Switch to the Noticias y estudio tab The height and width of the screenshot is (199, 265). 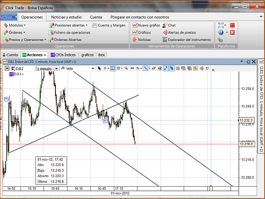pyautogui.click(x=66, y=17)
